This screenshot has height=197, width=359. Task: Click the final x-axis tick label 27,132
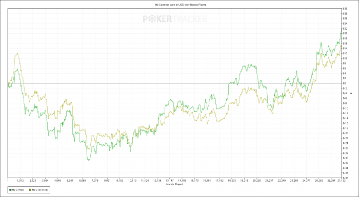(341, 180)
